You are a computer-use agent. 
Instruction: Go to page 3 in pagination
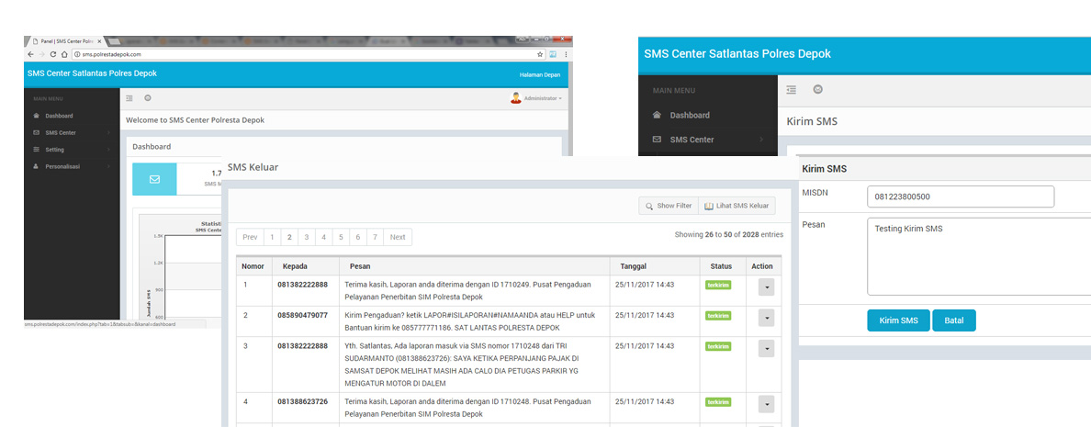(309, 237)
